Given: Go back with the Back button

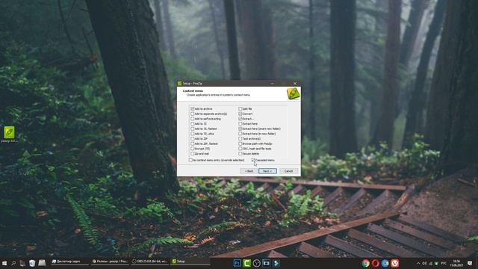Looking at the screenshot, I should point(249,171).
